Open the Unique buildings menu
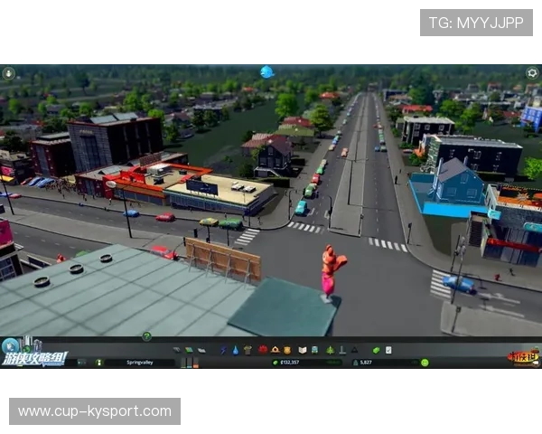This screenshot has height=434, width=542. (x=342, y=350)
